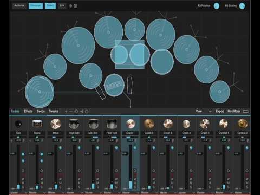Mute the Crash 1 channel
The width and height of the screenshot is (260, 195).
[x=135, y=183]
